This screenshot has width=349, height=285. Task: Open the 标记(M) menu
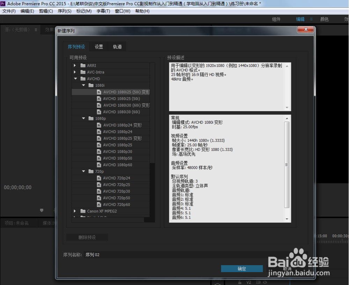click(84, 11)
